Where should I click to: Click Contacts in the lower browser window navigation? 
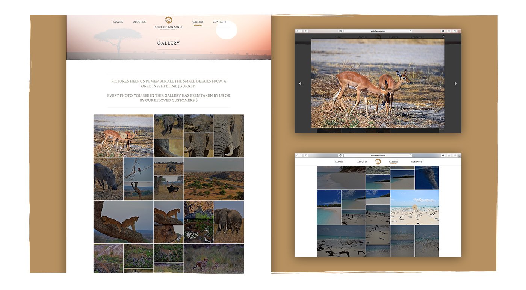[416, 162]
